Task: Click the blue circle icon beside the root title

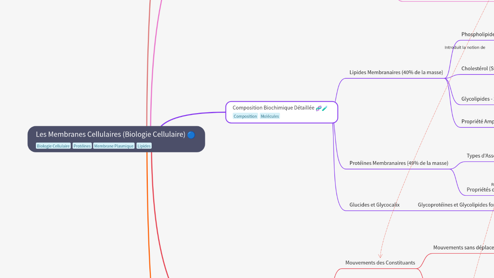Action: (191, 135)
